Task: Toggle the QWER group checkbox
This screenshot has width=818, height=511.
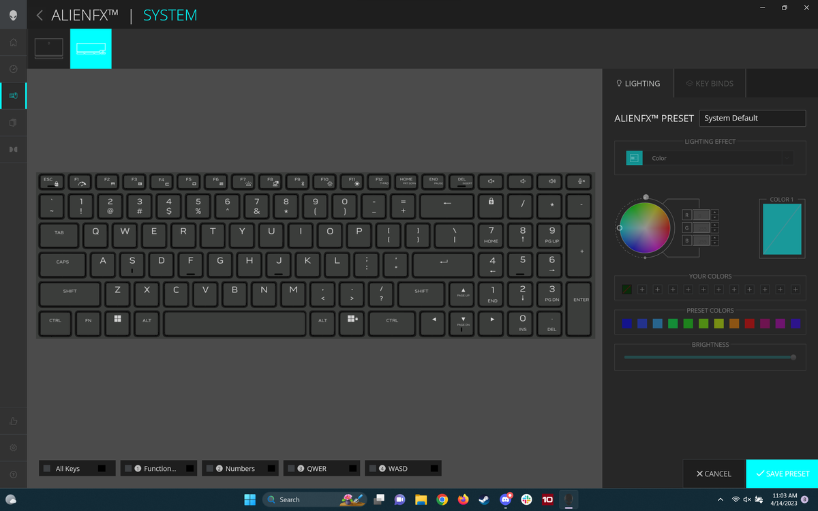Action: [x=291, y=469]
